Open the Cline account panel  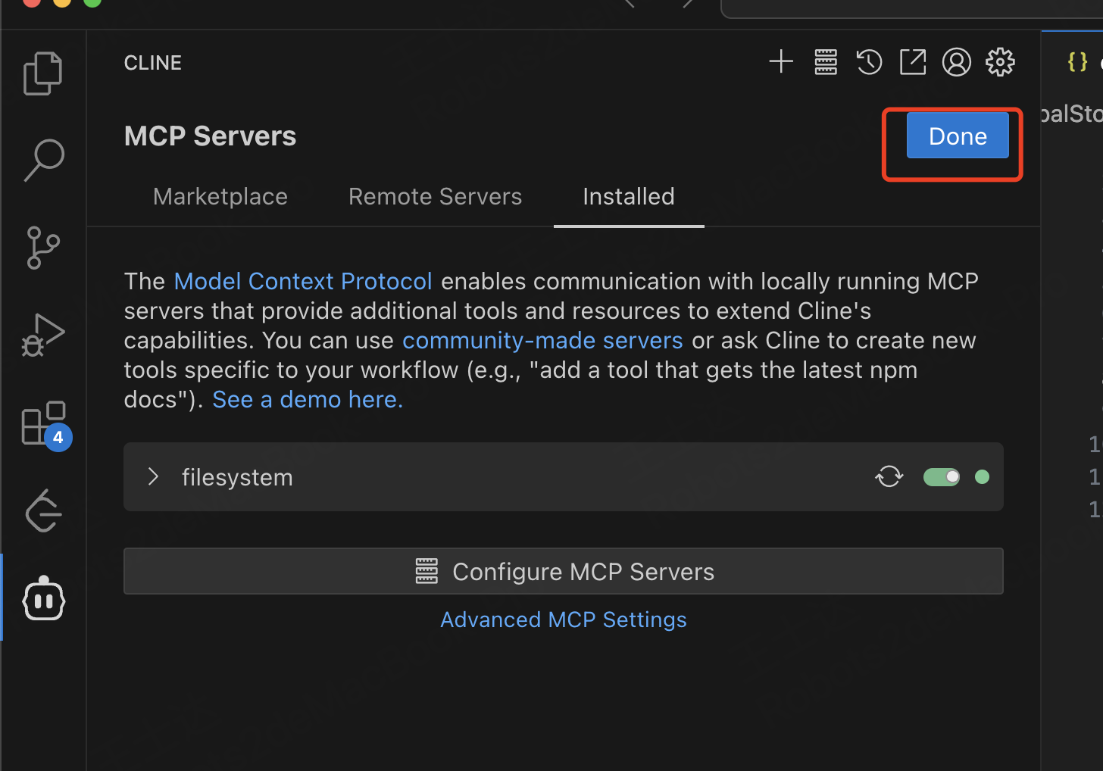(x=957, y=62)
